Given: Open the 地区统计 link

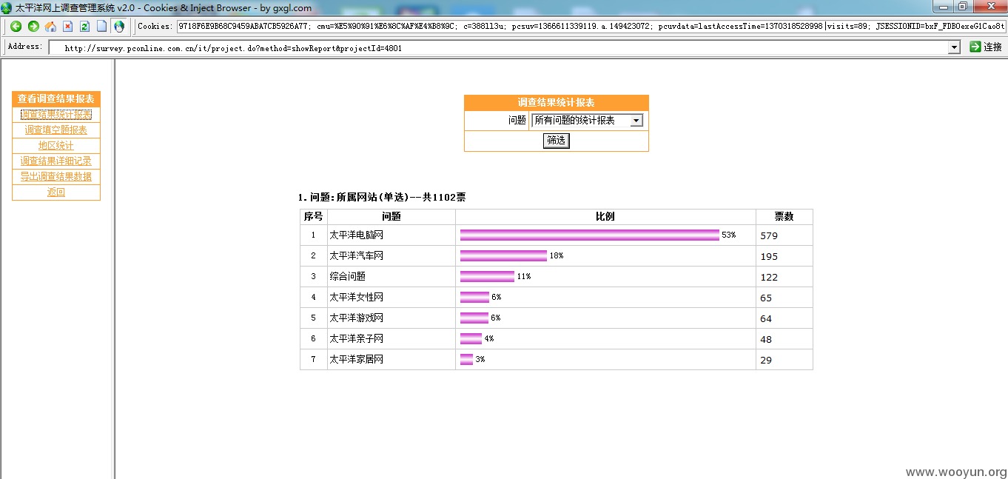Looking at the screenshot, I should click(x=56, y=146).
